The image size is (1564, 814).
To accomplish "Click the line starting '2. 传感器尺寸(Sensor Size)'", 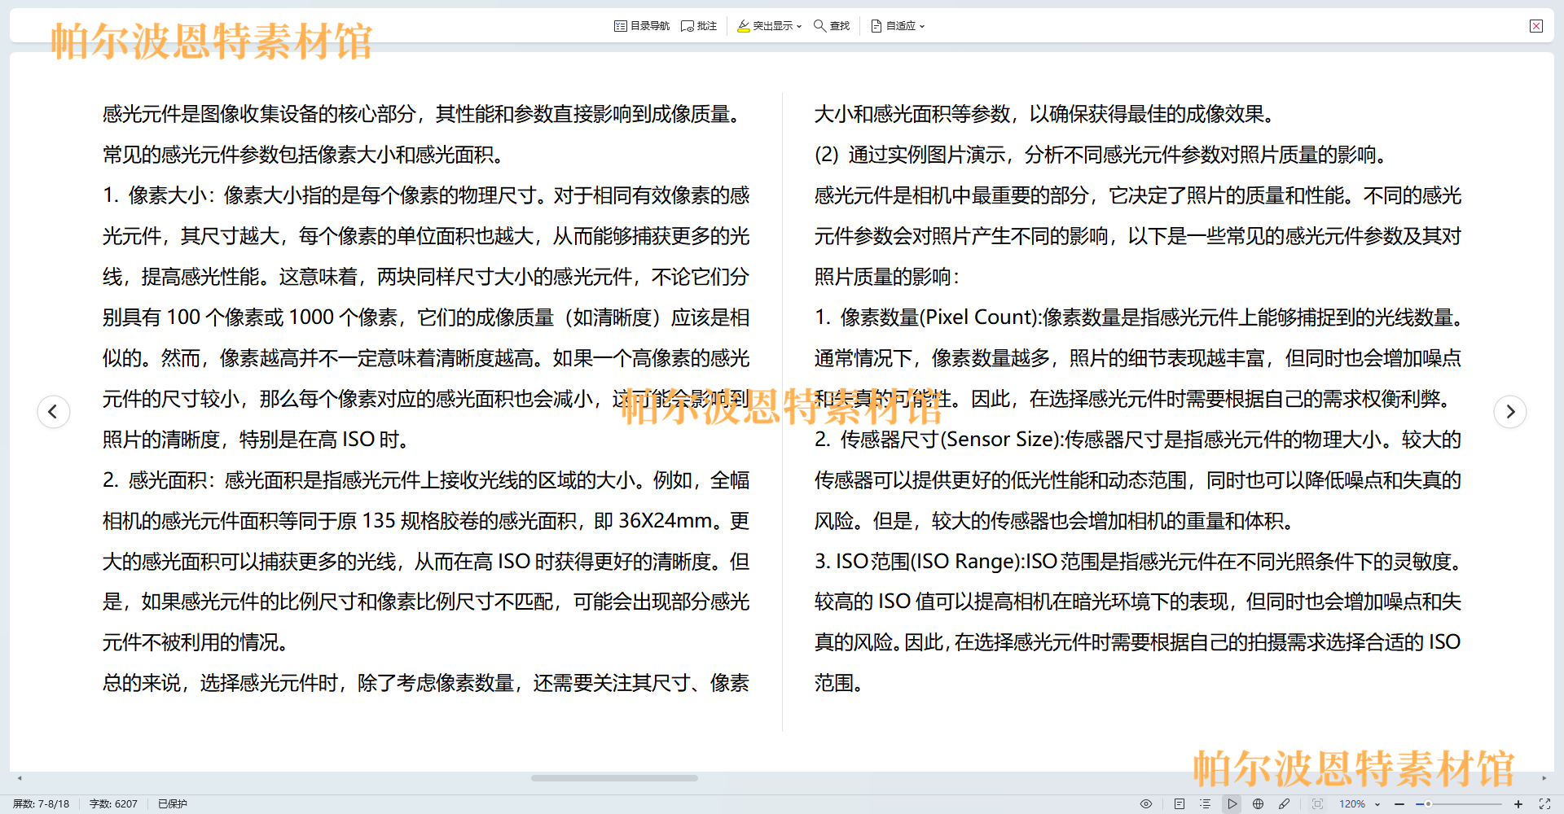I will 1138,440.
